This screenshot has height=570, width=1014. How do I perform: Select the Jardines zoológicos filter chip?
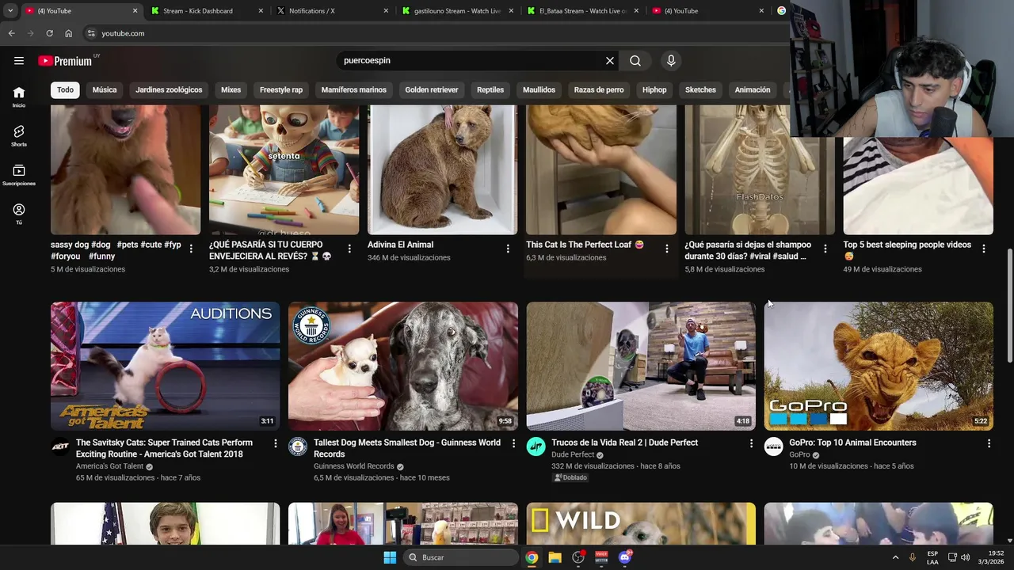[169, 89]
